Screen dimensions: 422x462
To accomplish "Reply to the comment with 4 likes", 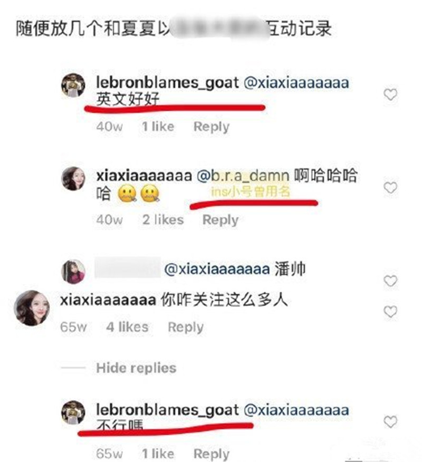I will [x=186, y=328].
